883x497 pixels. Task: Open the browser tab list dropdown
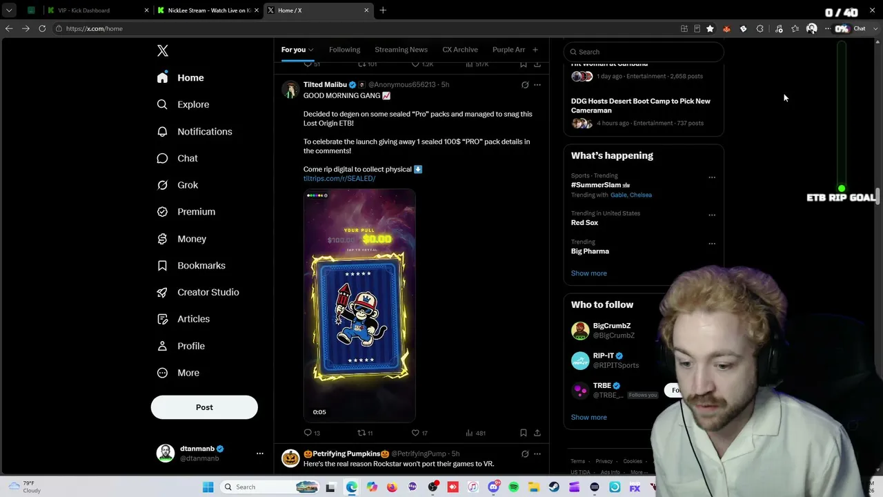click(x=9, y=10)
